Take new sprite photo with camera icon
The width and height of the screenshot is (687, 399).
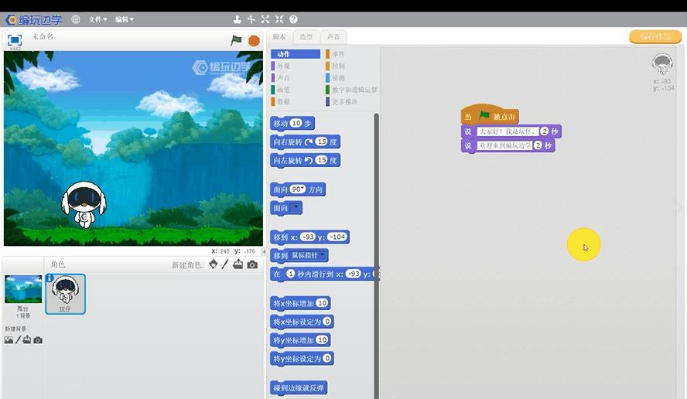[x=252, y=264]
